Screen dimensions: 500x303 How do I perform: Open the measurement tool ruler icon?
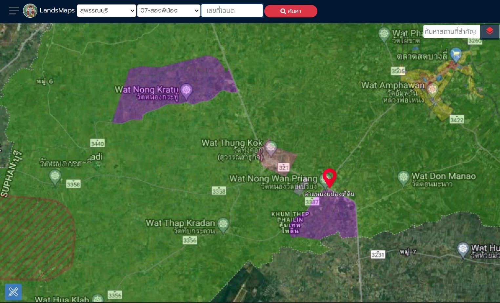13,292
